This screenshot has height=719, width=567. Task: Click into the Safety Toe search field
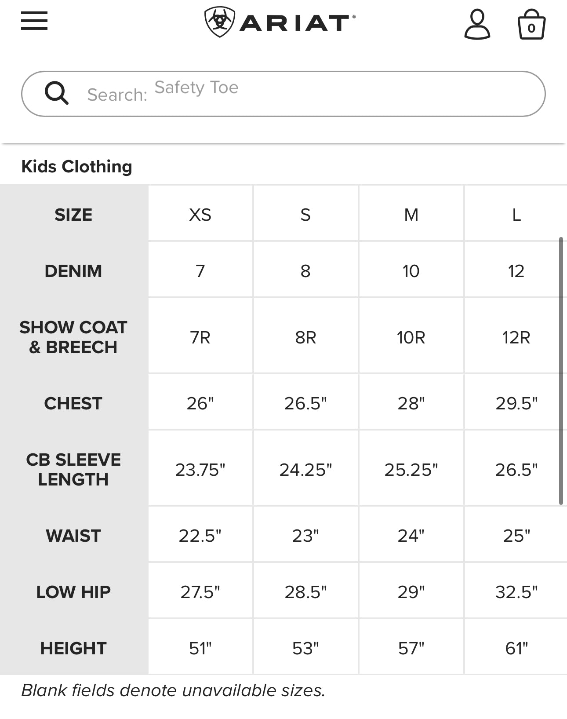pyautogui.click(x=308, y=93)
